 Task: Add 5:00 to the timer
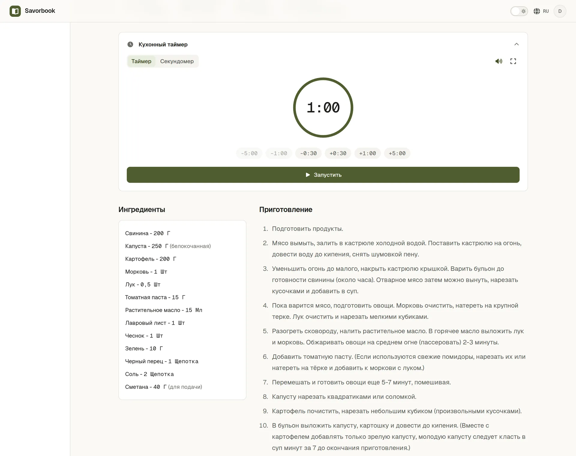397,153
